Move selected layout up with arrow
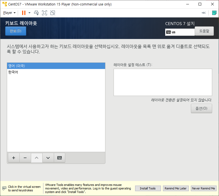This screenshot has width=219, height=196. click(37, 158)
